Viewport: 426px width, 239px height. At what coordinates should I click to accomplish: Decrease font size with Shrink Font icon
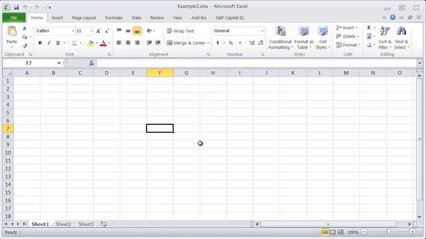pos(106,31)
